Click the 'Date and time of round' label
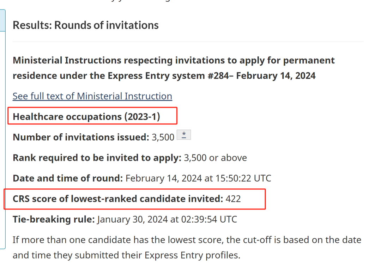This screenshot has height=280, width=381. 68,178
